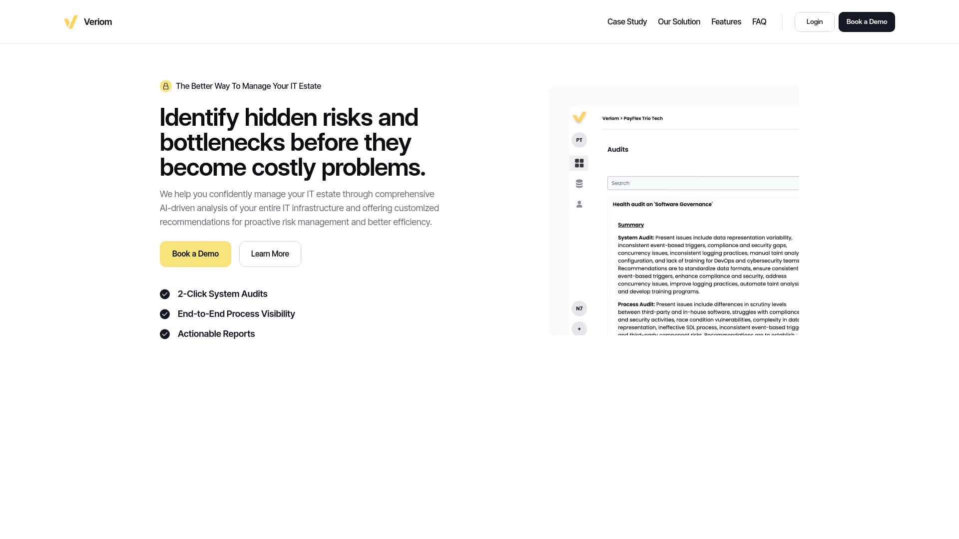Click the Actionable Reports check icon
The height and width of the screenshot is (539, 959).
(x=165, y=334)
